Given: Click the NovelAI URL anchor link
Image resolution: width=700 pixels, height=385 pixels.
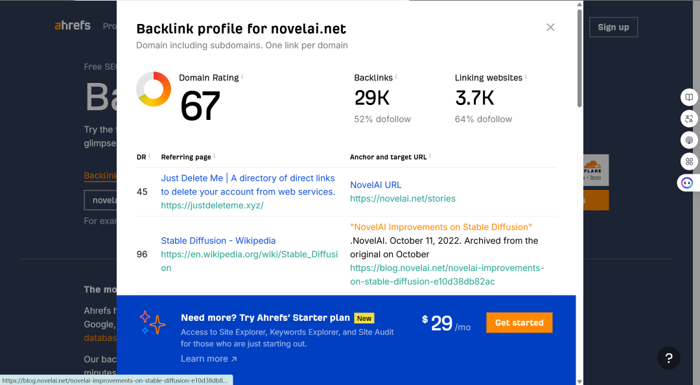Looking at the screenshot, I should click(375, 185).
